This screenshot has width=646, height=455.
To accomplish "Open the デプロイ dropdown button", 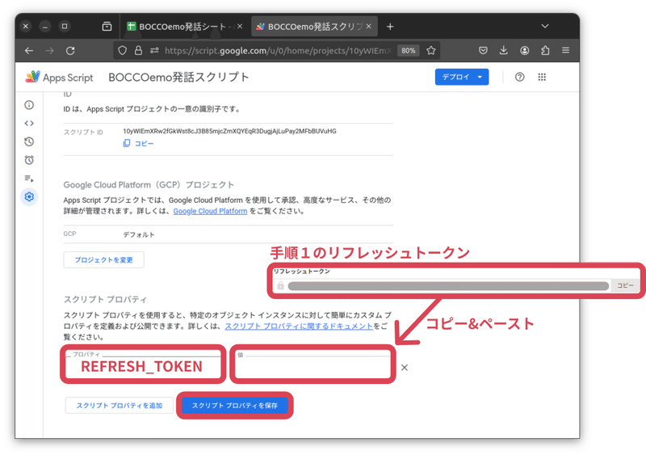I will click(462, 77).
